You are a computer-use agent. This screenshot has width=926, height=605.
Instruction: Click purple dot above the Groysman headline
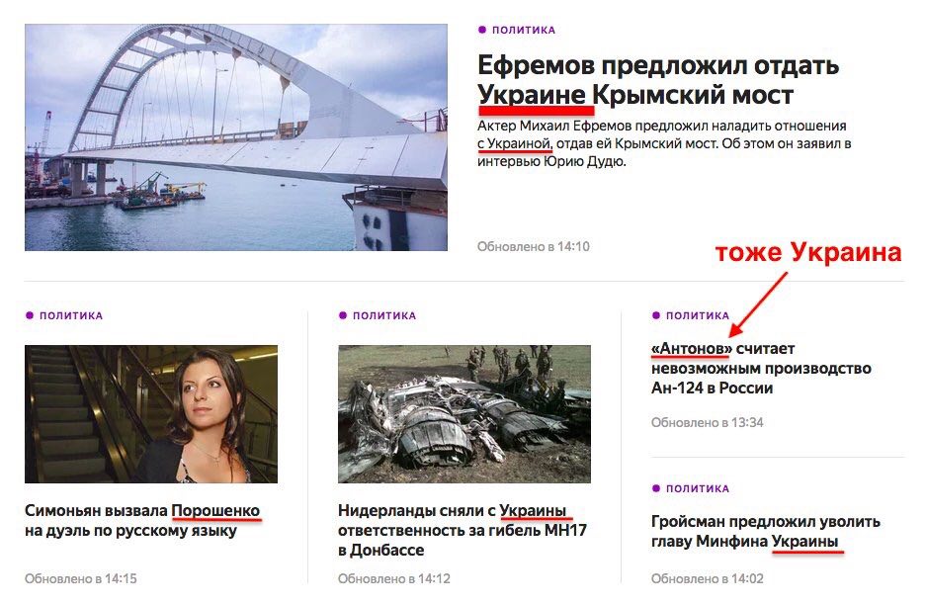tap(655, 488)
